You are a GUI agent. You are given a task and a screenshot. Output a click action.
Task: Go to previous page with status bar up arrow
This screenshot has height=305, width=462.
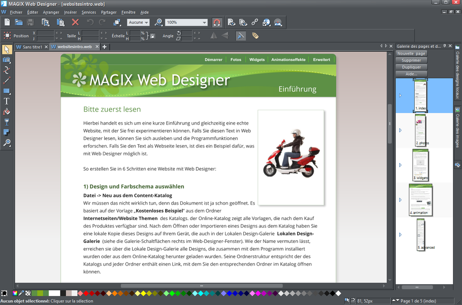[393, 300]
